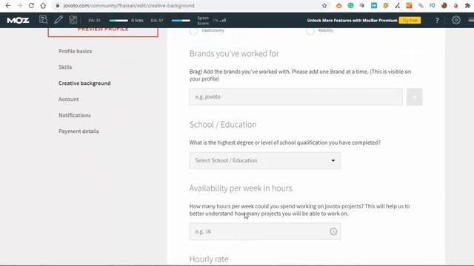
Task: Click the brown cookie extension icon
Action: click(x=444, y=5)
